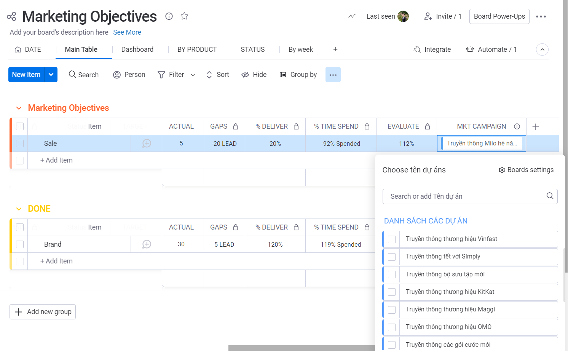Select the Sale row checkbox
This screenshot has width=568, height=351.
[20, 144]
